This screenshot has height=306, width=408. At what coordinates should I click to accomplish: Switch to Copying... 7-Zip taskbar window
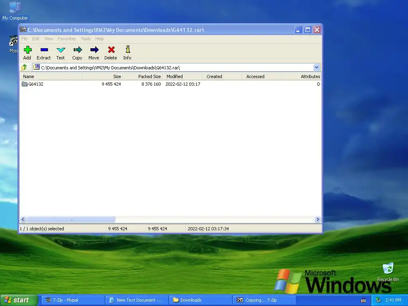tap(265, 300)
